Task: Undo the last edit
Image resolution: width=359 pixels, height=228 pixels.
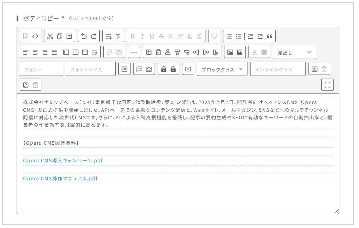Action: point(84,36)
